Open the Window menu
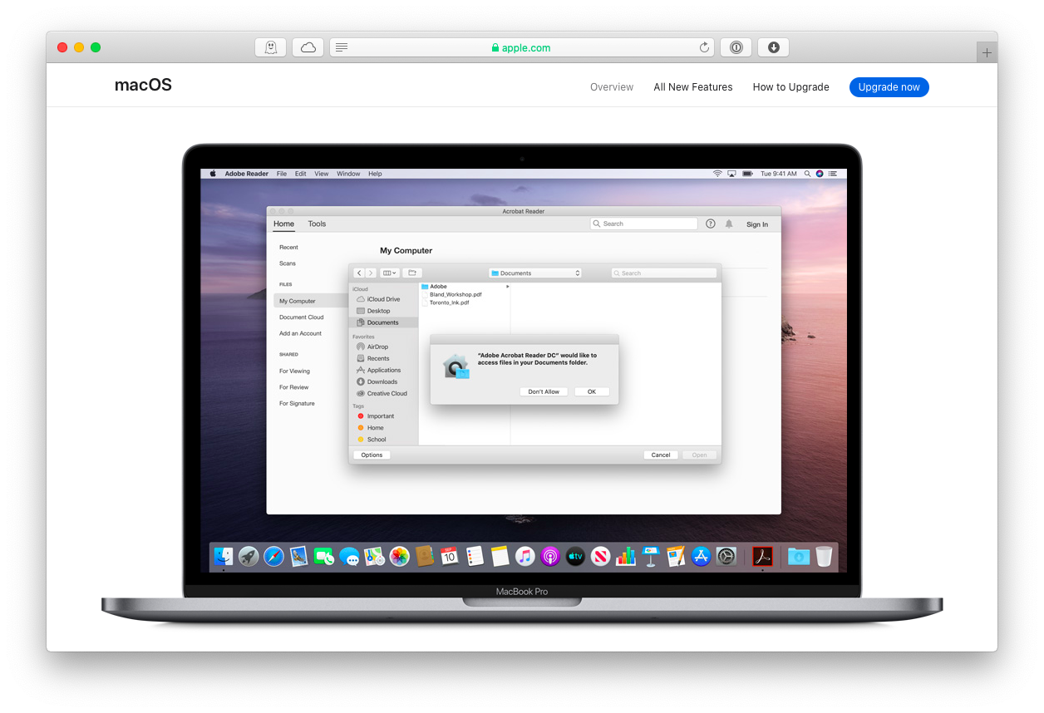This screenshot has height=713, width=1044. click(348, 174)
